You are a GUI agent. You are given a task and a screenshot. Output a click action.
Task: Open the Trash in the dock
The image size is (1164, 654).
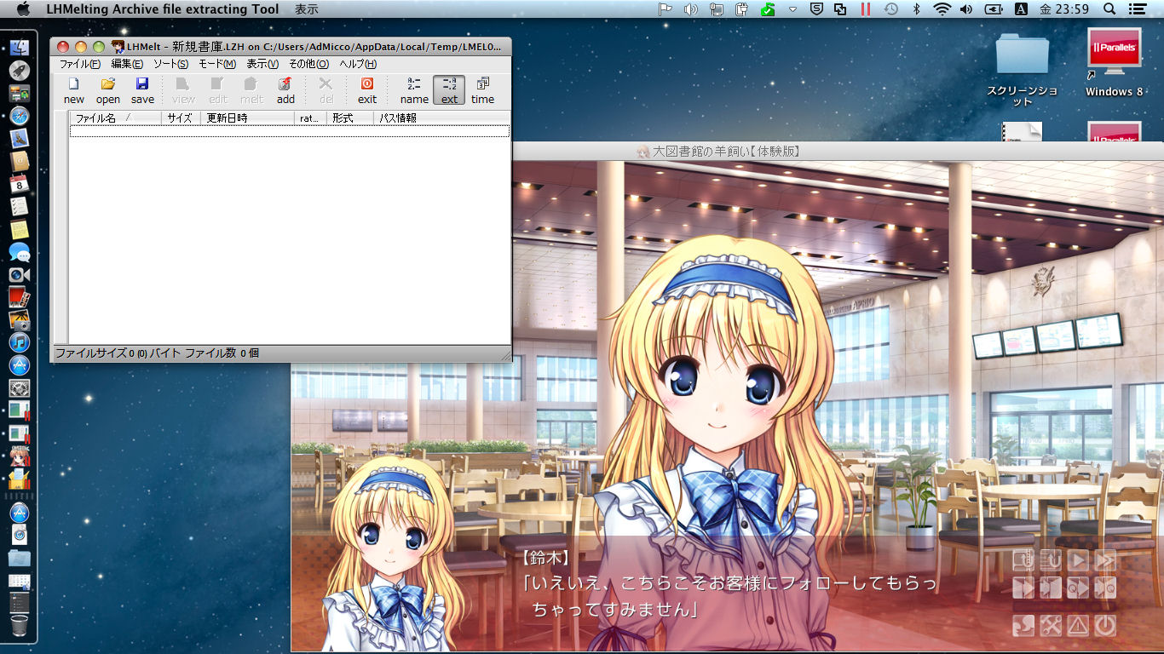tap(19, 626)
